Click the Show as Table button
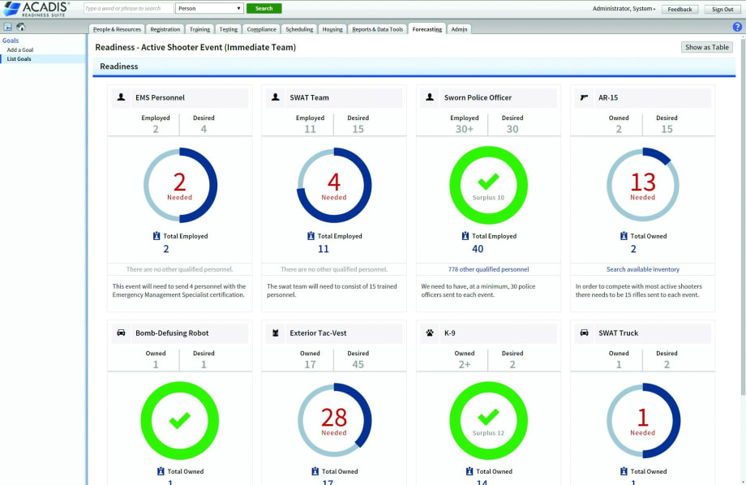Image resolution: width=746 pixels, height=485 pixels. pyautogui.click(x=706, y=47)
